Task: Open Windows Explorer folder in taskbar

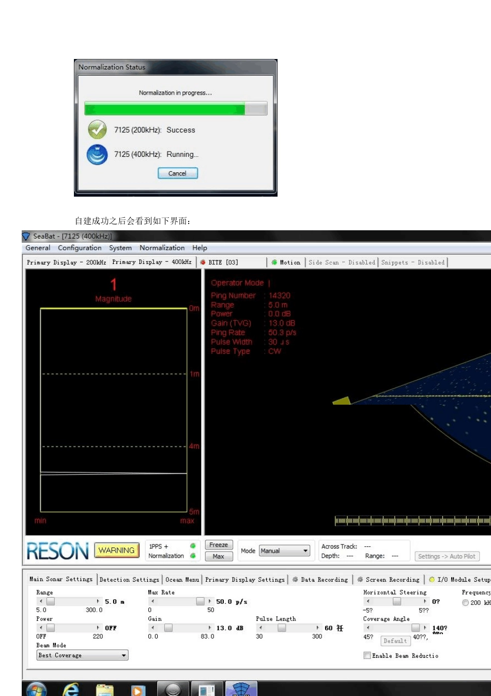Action: point(105,689)
